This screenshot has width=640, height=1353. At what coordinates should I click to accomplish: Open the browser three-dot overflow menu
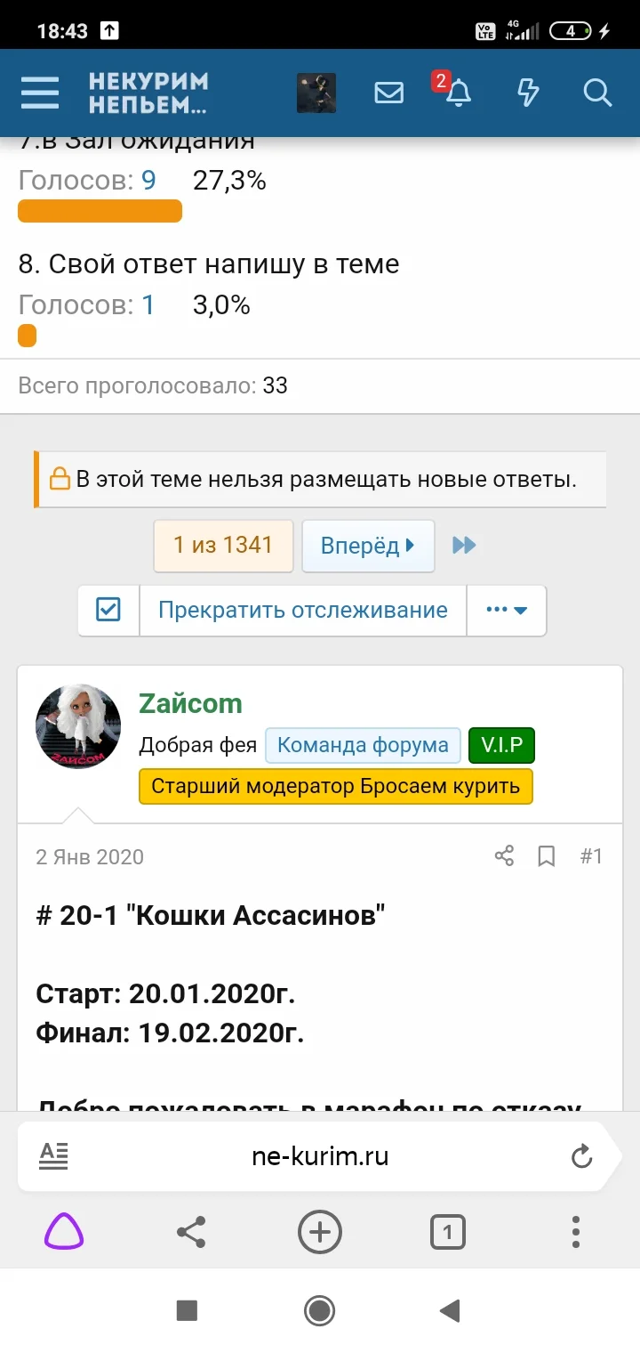(x=575, y=1233)
